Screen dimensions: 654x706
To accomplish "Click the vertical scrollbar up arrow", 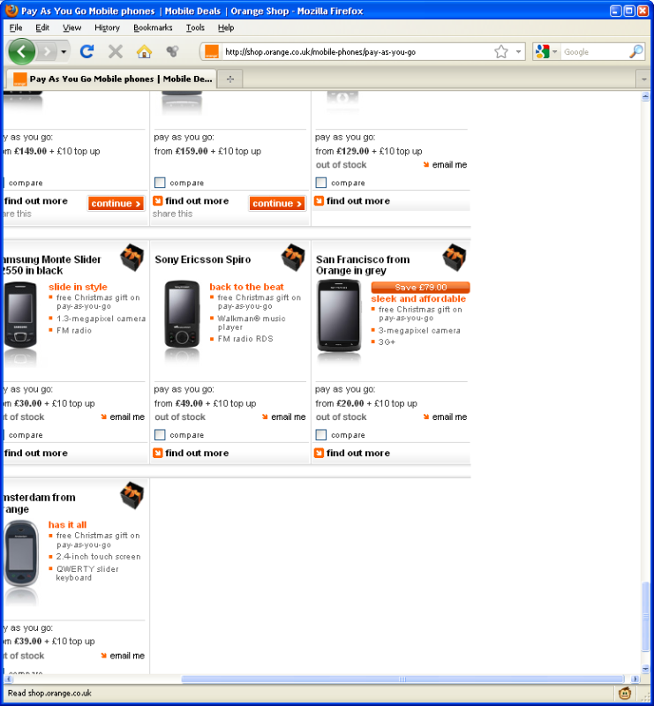I will [645, 96].
